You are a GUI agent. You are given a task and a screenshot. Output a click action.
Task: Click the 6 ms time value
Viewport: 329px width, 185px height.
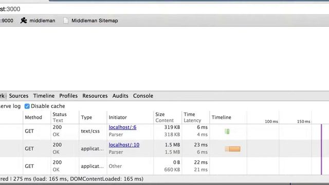pyautogui.click(x=202, y=127)
